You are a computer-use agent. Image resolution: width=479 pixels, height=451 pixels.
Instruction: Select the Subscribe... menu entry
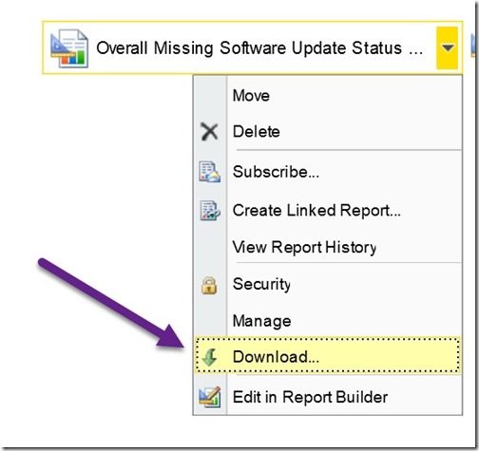[276, 172]
